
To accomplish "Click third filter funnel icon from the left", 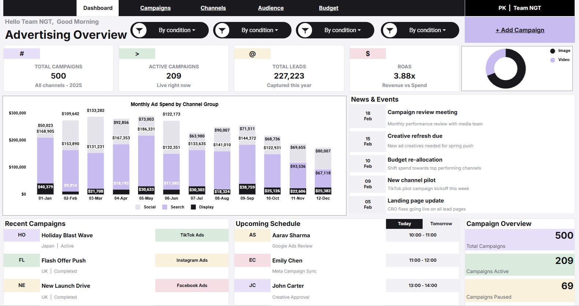I will 305,30.
